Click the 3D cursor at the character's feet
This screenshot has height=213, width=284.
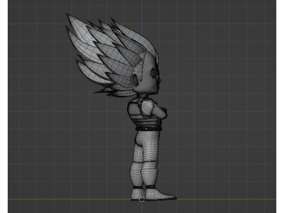point(141,199)
